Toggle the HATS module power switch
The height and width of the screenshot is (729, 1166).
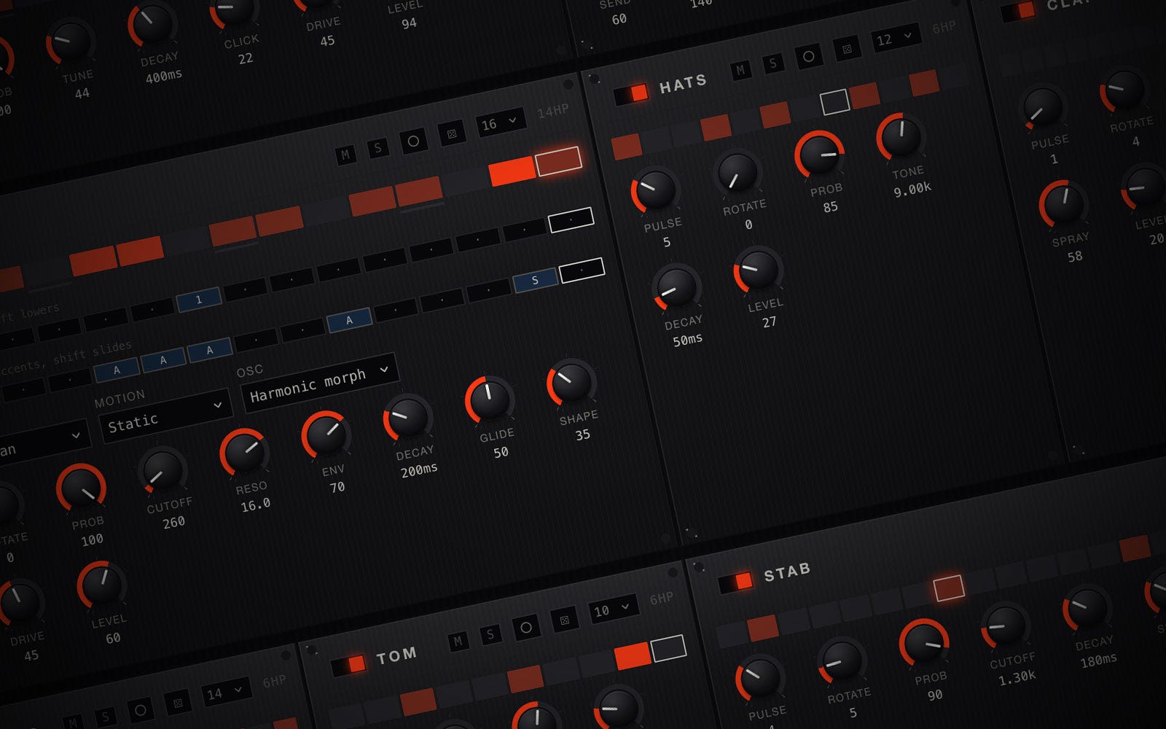coord(631,93)
